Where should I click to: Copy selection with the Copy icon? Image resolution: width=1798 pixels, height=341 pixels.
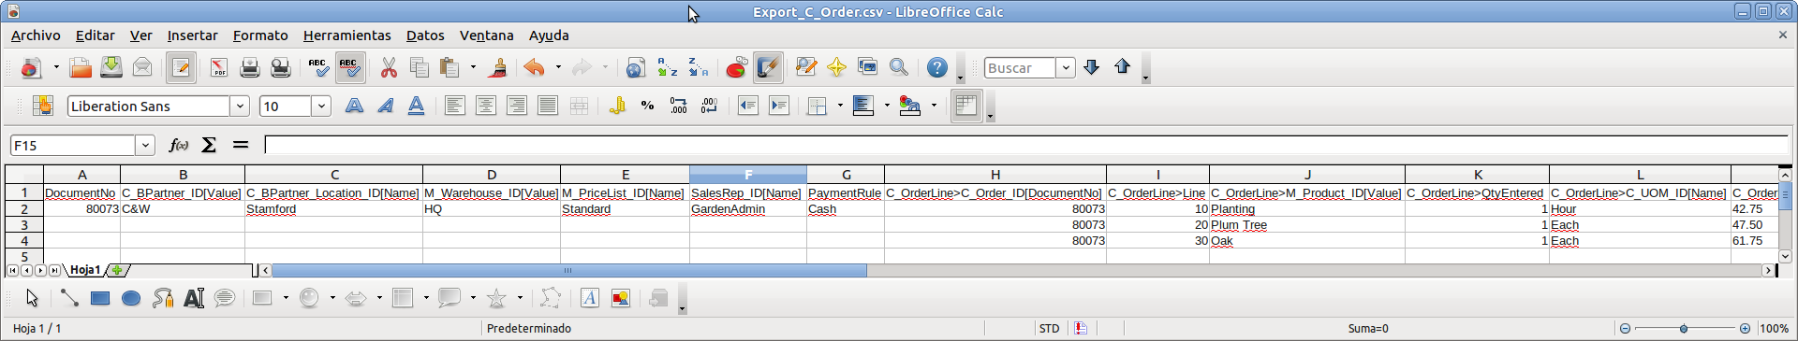click(x=420, y=67)
